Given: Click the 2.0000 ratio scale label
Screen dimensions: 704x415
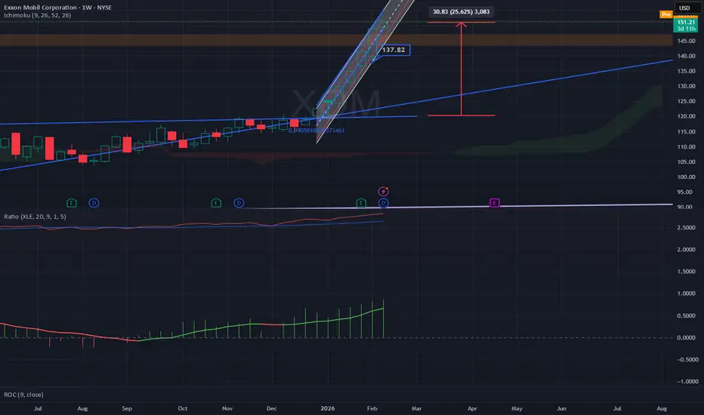Looking at the screenshot, I should tap(687, 250).
